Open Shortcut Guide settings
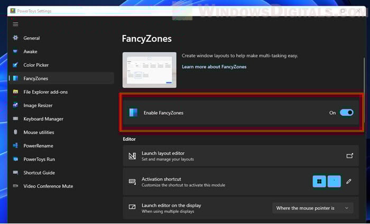This screenshot has height=224, width=370. (x=61, y=172)
